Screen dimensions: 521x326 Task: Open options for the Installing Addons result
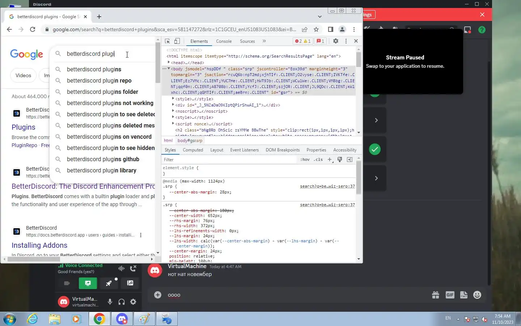point(141,235)
